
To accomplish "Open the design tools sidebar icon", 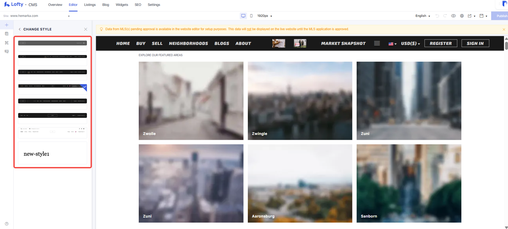I will coord(7,43).
